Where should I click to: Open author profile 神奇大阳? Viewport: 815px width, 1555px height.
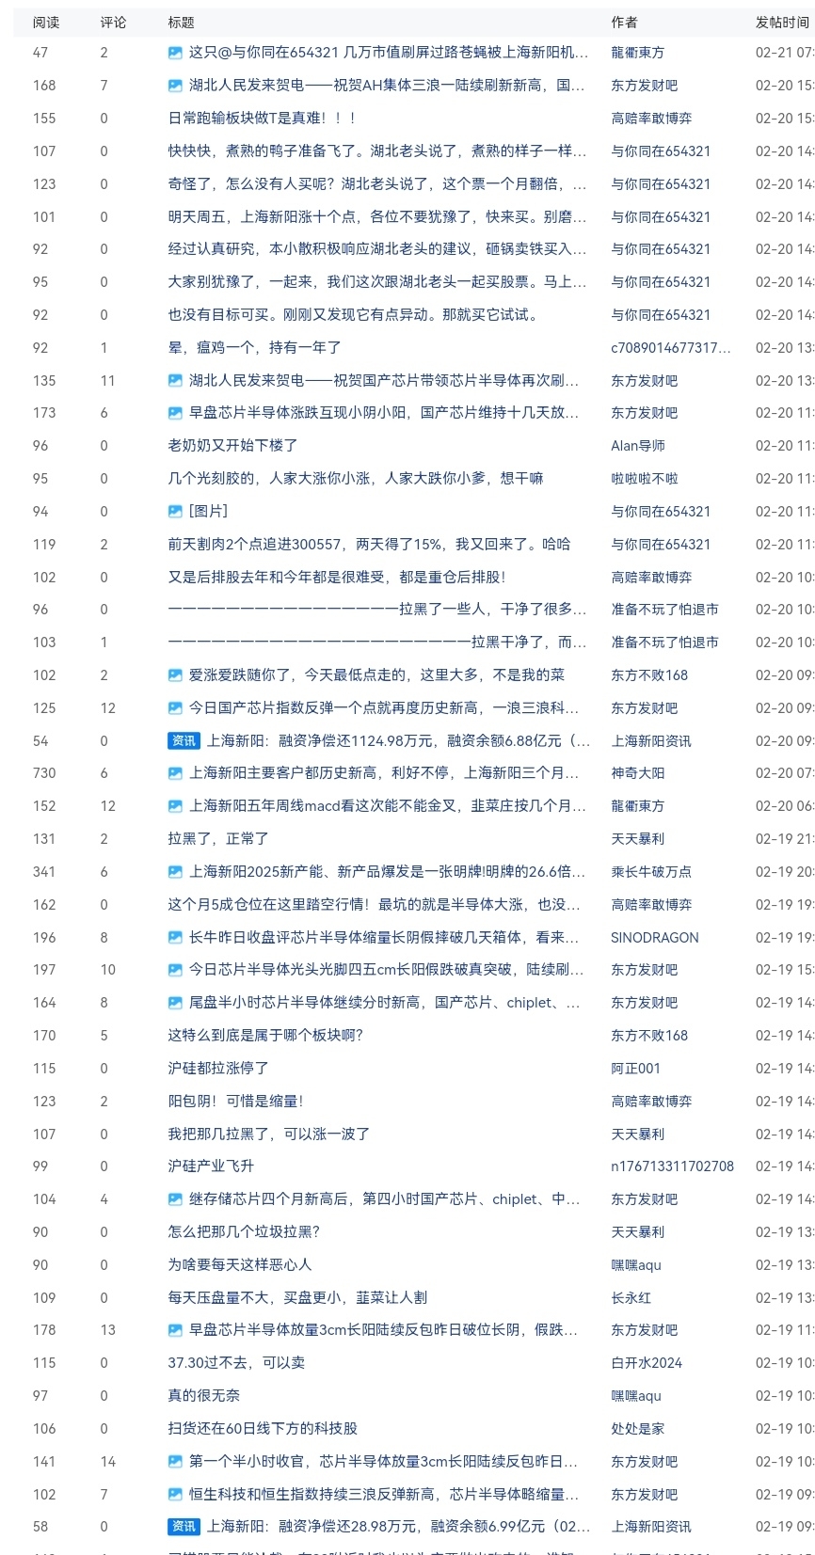[638, 773]
